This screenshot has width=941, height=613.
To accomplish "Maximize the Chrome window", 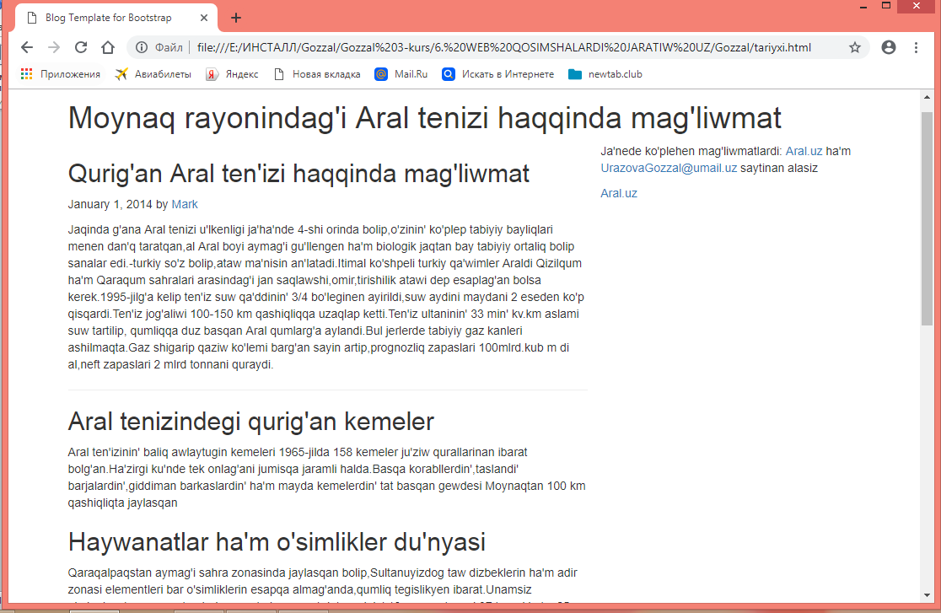I will 886,7.
